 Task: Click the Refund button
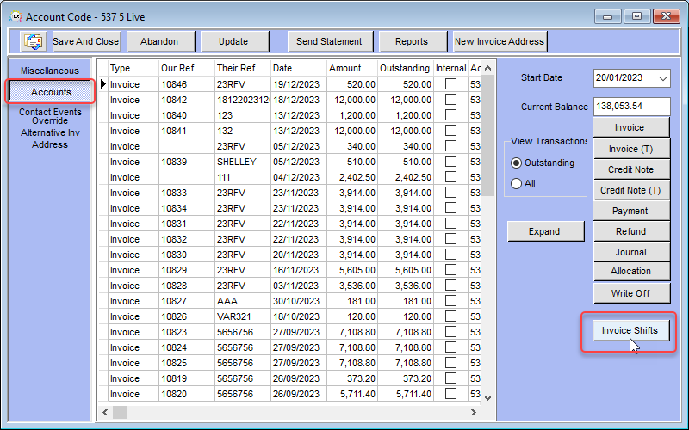tap(631, 231)
